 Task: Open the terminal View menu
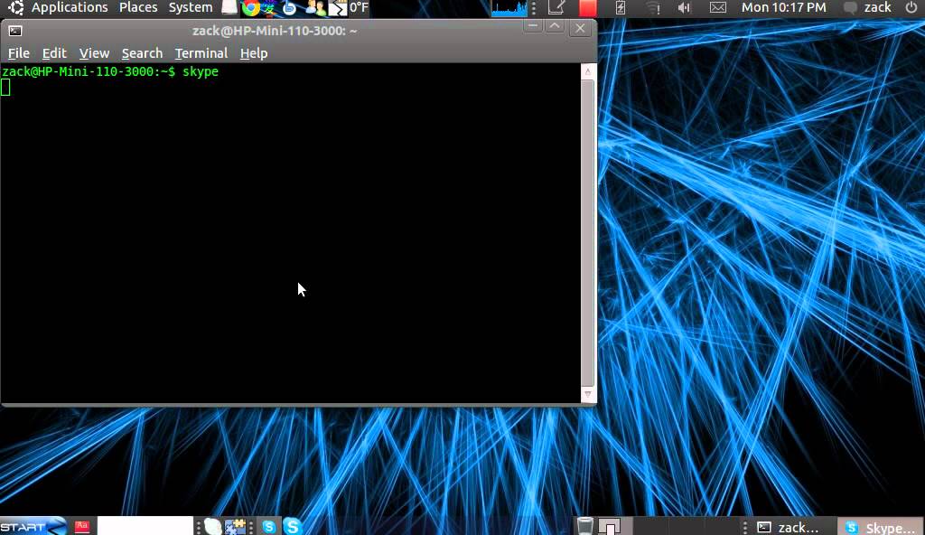(x=94, y=53)
